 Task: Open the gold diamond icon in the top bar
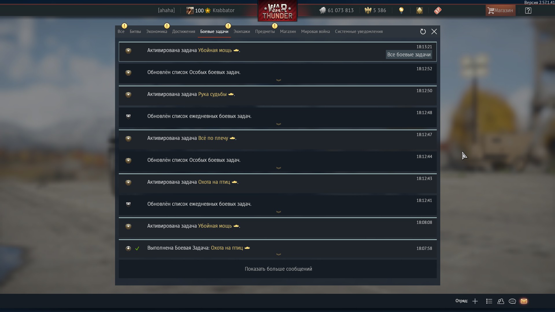coord(419,10)
